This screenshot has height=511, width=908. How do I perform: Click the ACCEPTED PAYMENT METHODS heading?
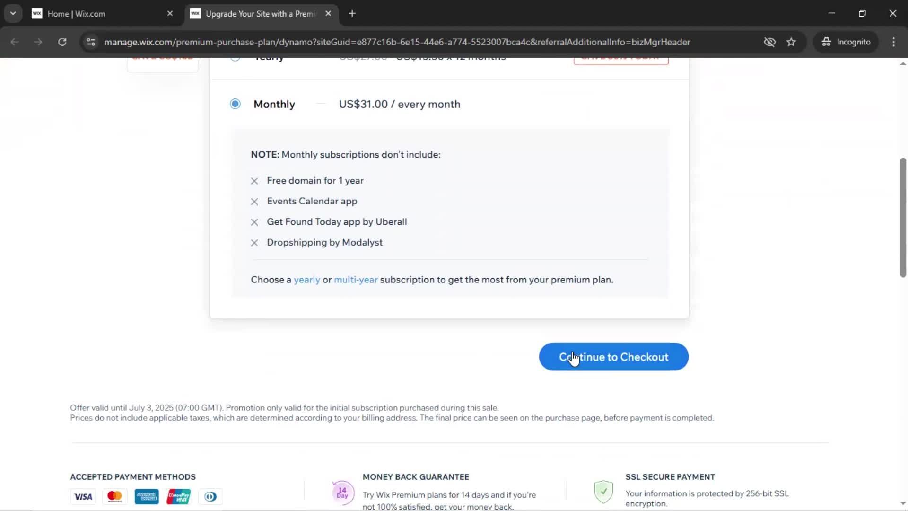133,477
